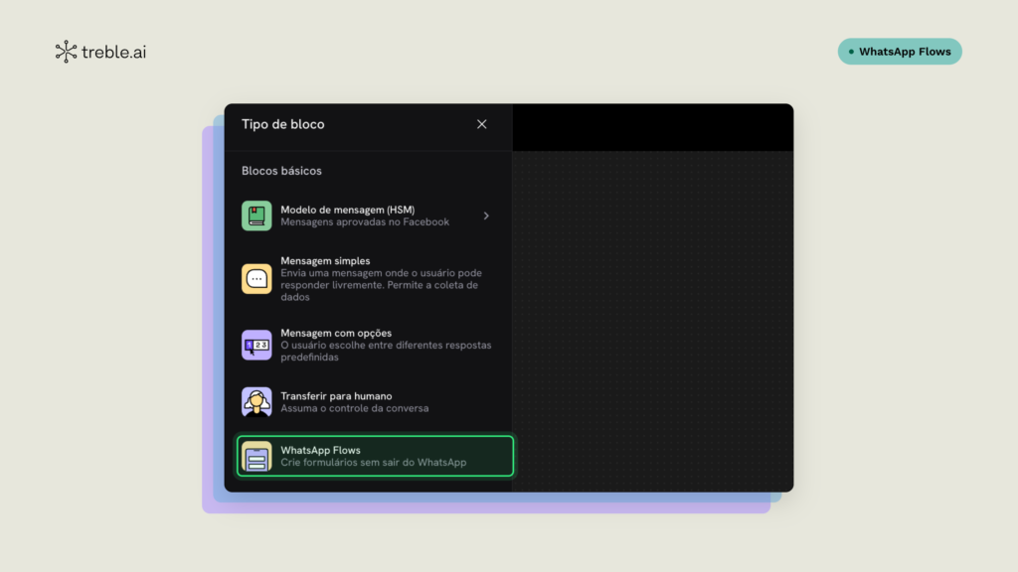Click the Mensagem com opções numbered icon
1018x572 pixels.
coord(256,345)
